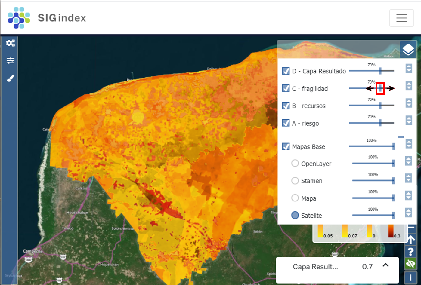Click reorder arrows for Stamen
The width and height of the screenshot is (421, 285).
pyautogui.click(x=408, y=178)
